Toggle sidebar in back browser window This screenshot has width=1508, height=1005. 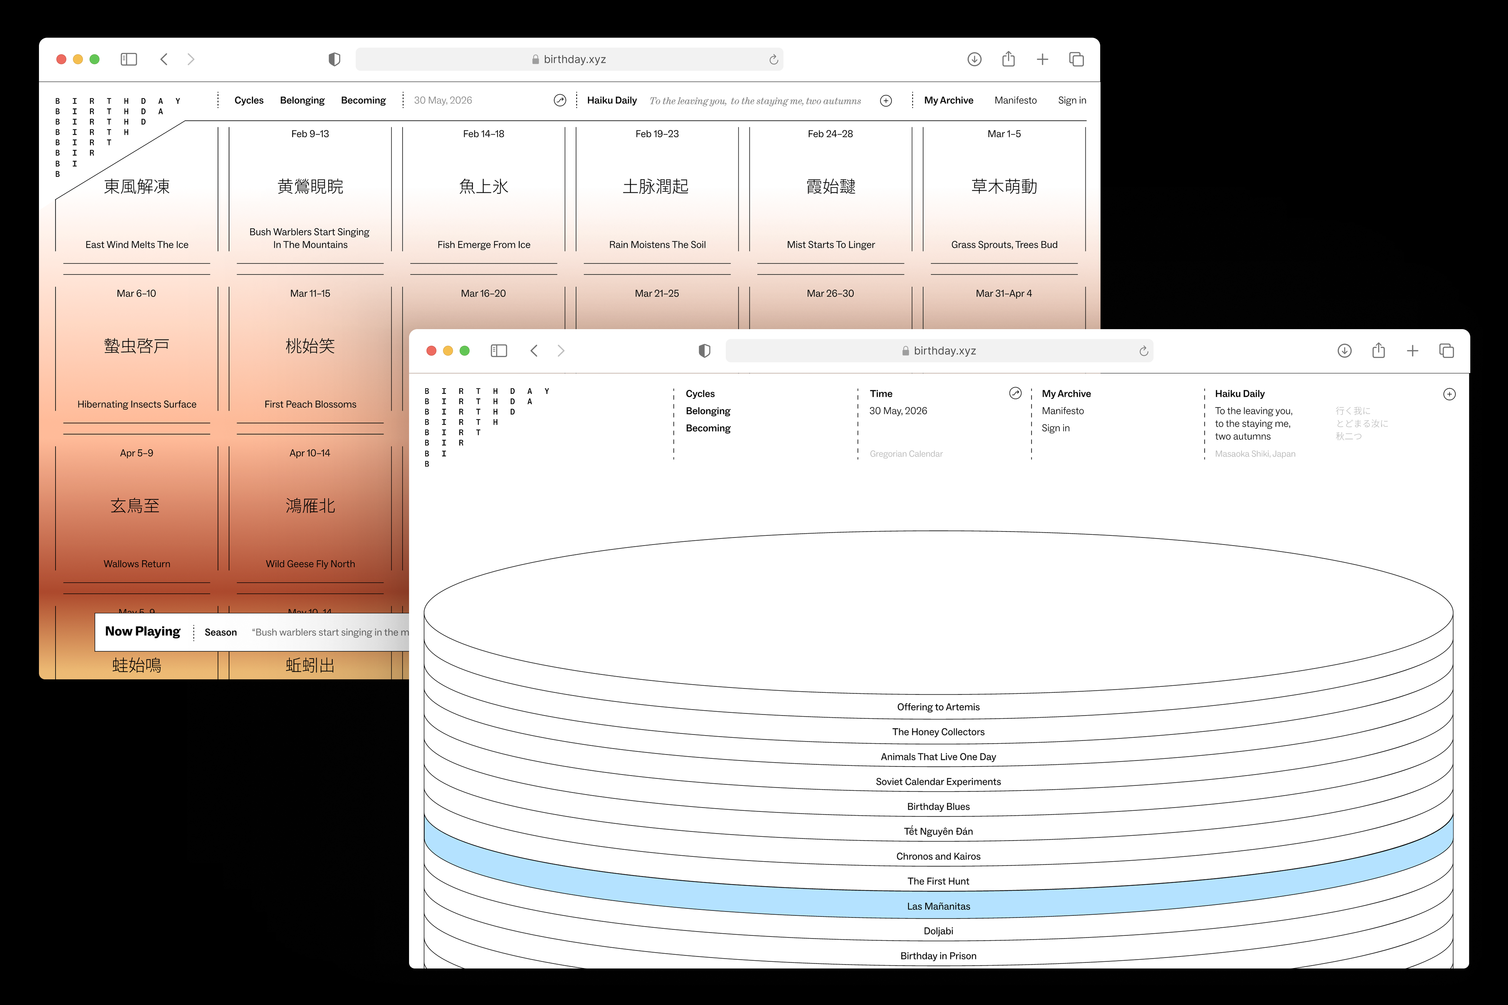click(x=129, y=59)
